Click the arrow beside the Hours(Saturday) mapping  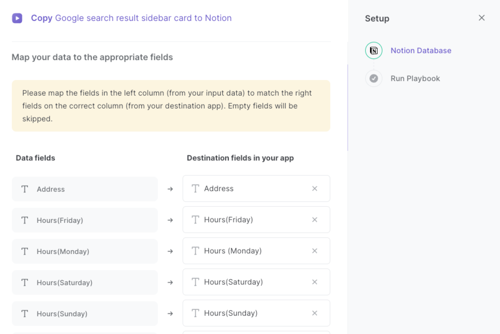coord(170,282)
